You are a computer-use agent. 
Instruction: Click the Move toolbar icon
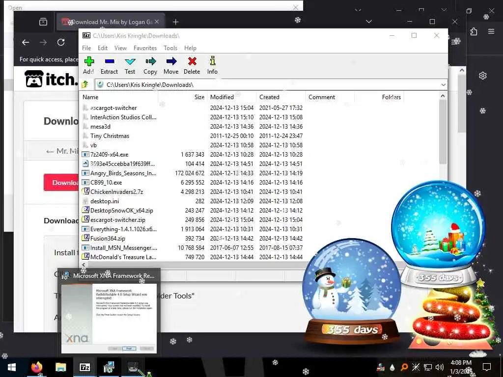pyautogui.click(x=171, y=65)
